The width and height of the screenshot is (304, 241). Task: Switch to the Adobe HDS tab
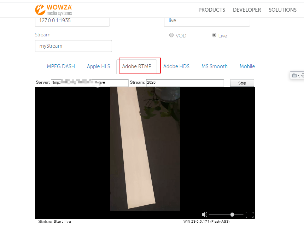tap(176, 66)
